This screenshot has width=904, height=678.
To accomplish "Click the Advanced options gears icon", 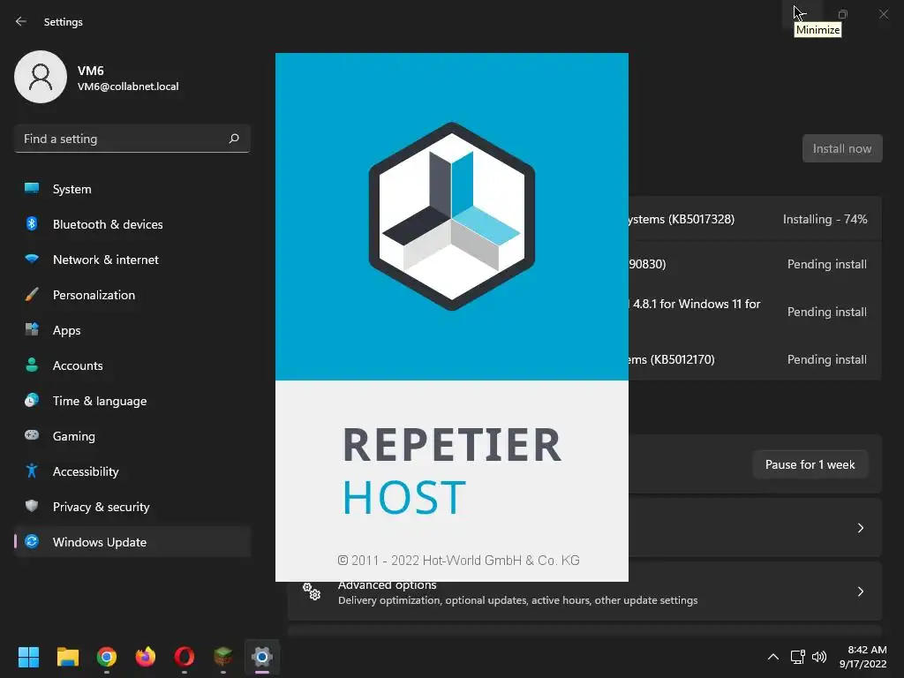I will pos(312,591).
